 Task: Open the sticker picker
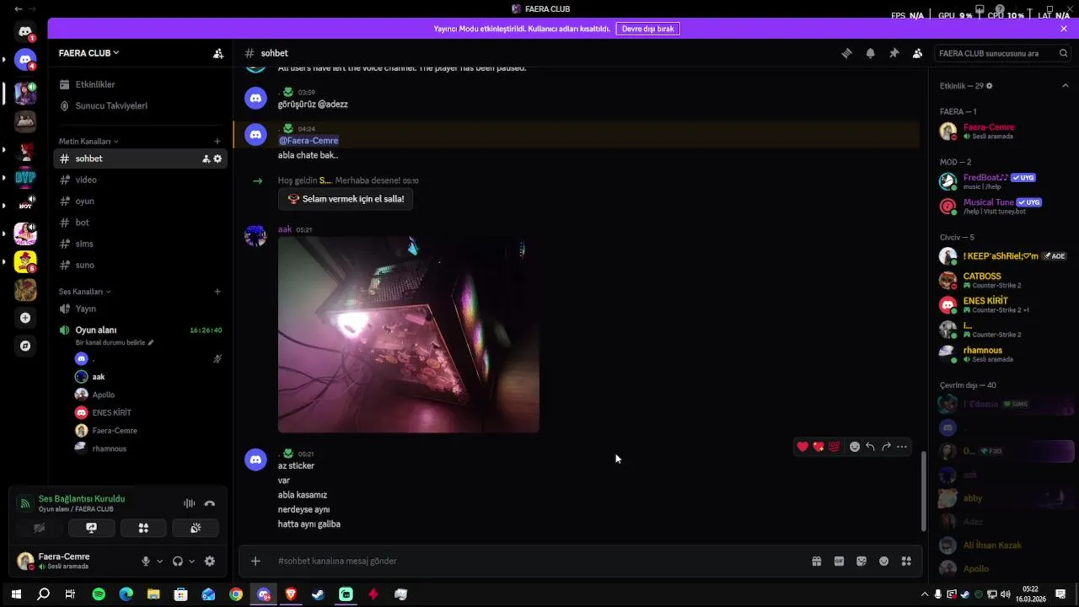[x=862, y=561]
